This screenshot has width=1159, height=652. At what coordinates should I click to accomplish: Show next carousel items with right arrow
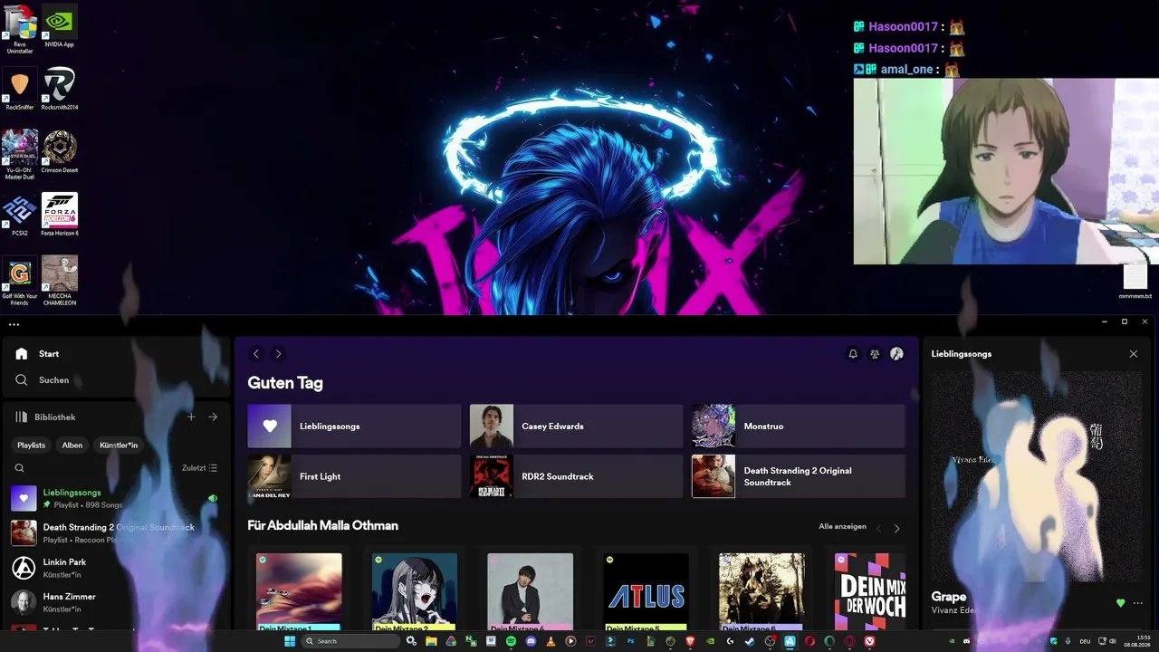point(897,528)
